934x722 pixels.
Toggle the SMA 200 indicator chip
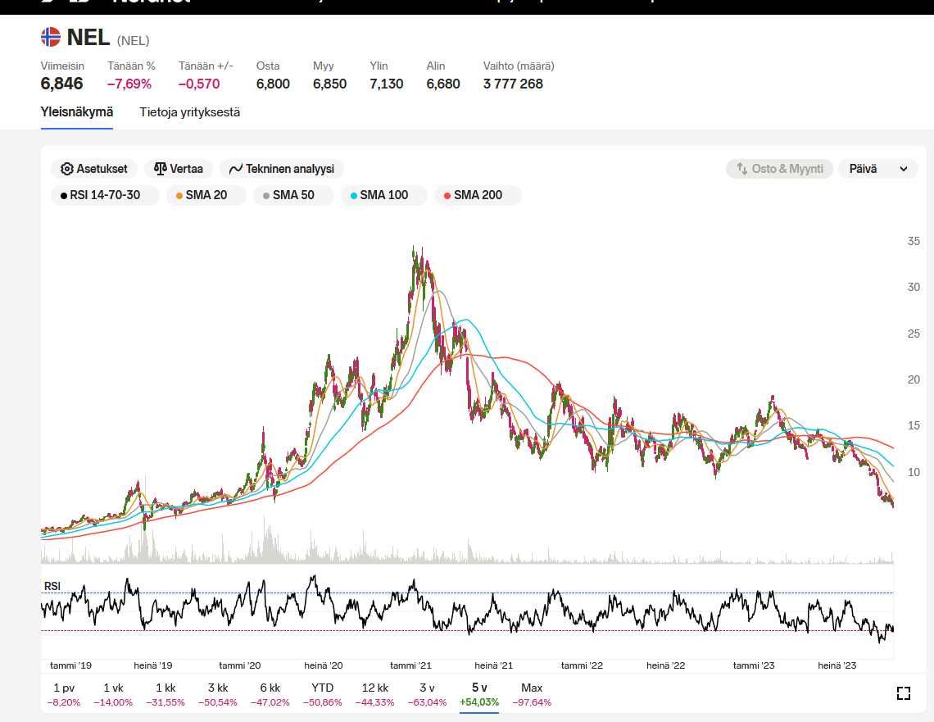tap(477, 195)
